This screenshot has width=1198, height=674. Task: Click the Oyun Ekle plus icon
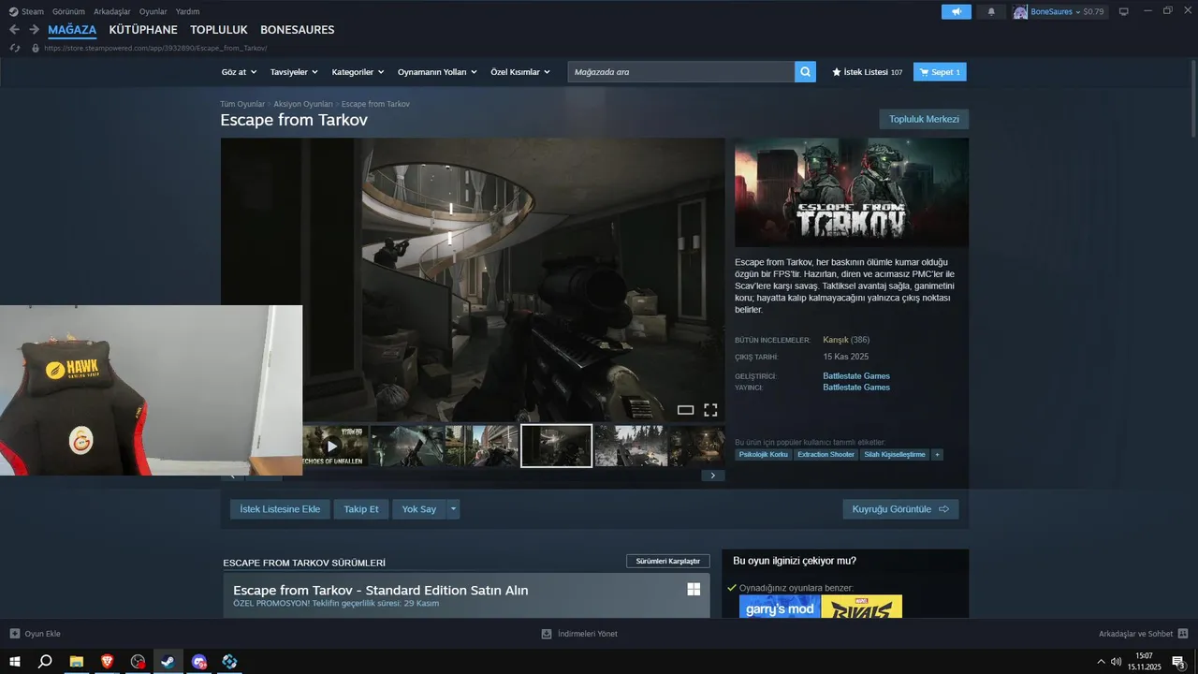15,634
